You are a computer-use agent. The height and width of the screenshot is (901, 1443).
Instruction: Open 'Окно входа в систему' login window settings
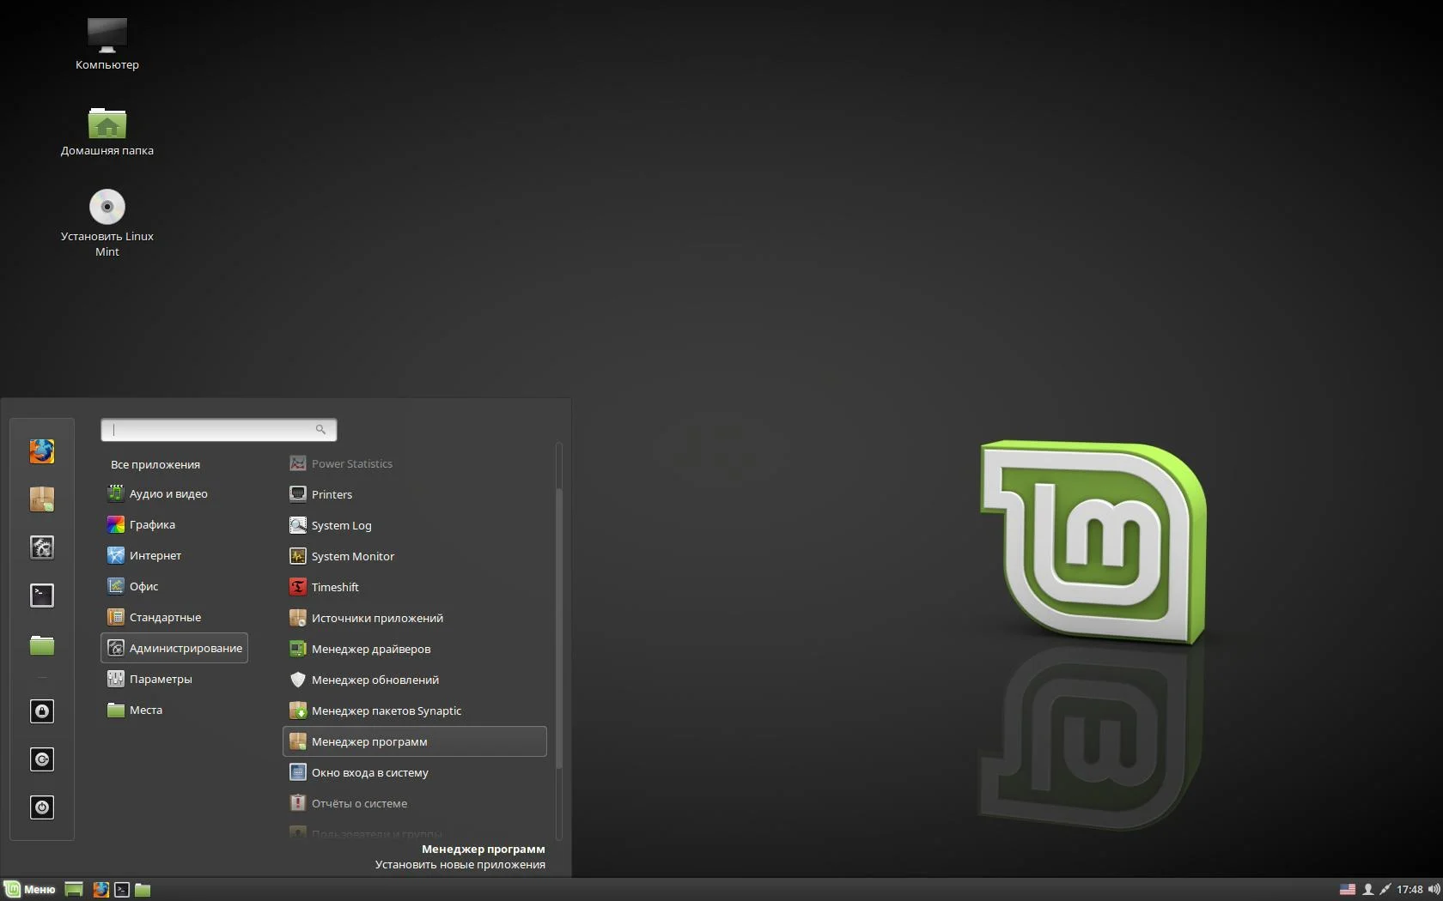tap(415, 772)
